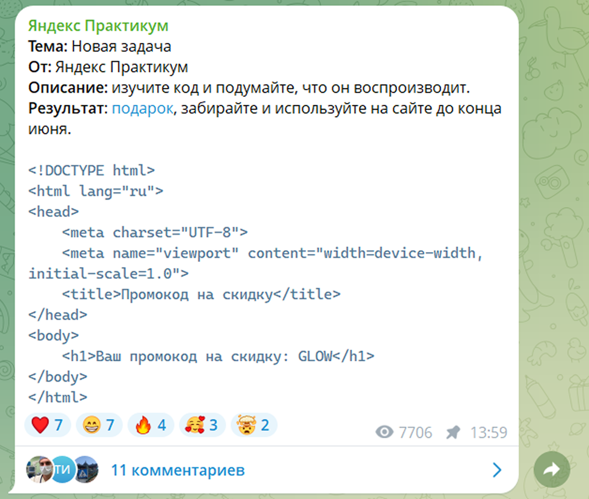Add the exploding head reaction
The width and height of the screenshot is (589, 499).
point(254,425)
